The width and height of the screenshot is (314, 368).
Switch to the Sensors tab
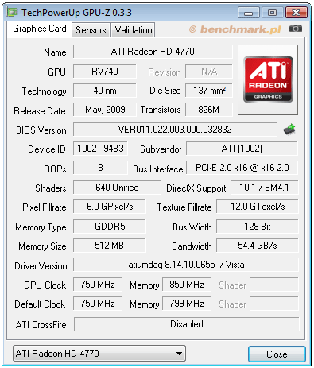[91, 30]
